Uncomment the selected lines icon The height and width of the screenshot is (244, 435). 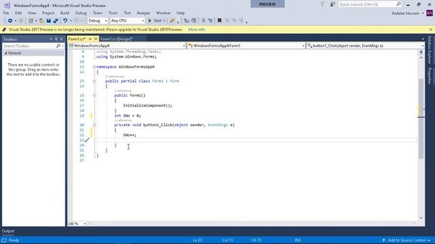click(210, 21)
